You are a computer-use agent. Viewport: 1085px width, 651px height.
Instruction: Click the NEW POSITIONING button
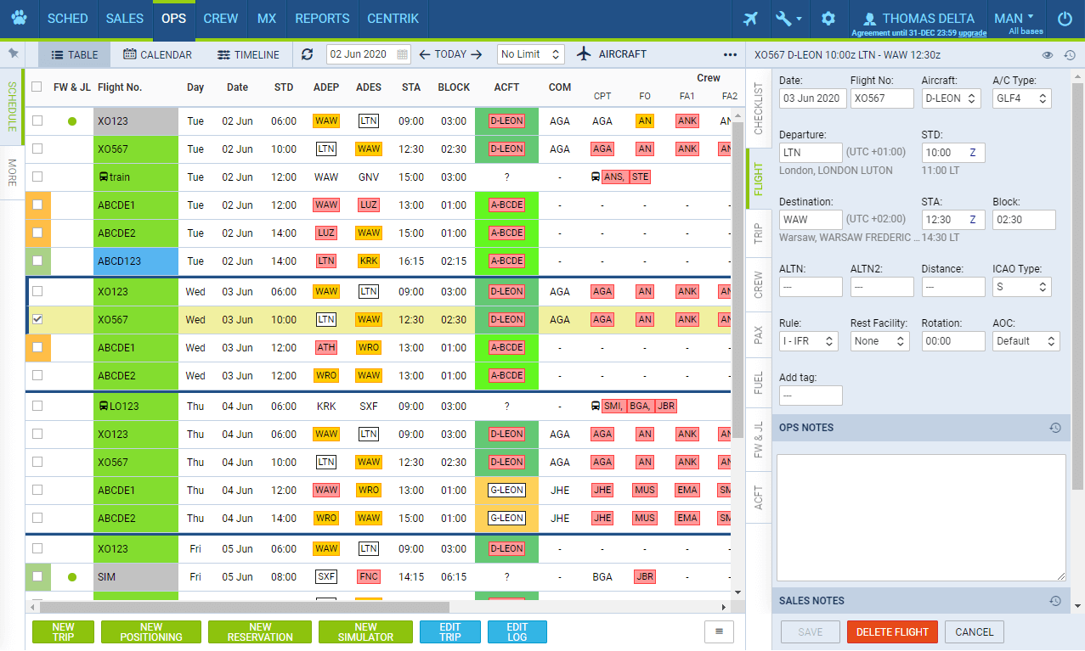(151, 632)
